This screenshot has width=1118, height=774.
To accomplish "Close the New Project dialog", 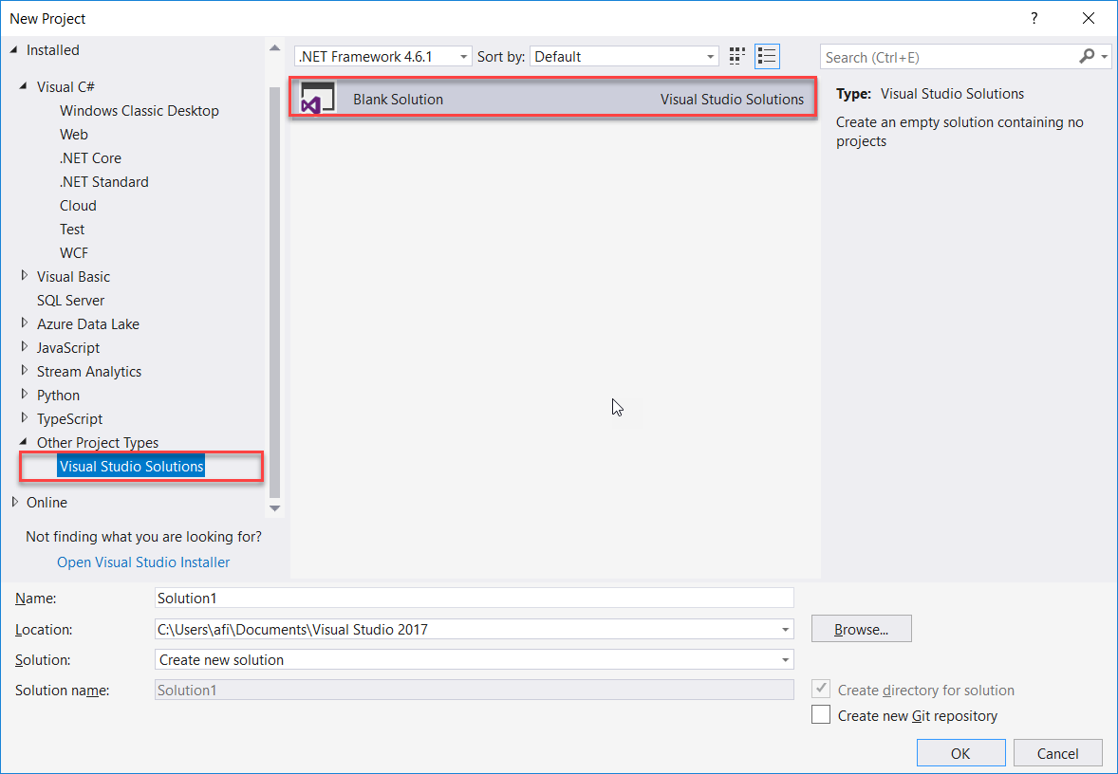I will 1088,19.
